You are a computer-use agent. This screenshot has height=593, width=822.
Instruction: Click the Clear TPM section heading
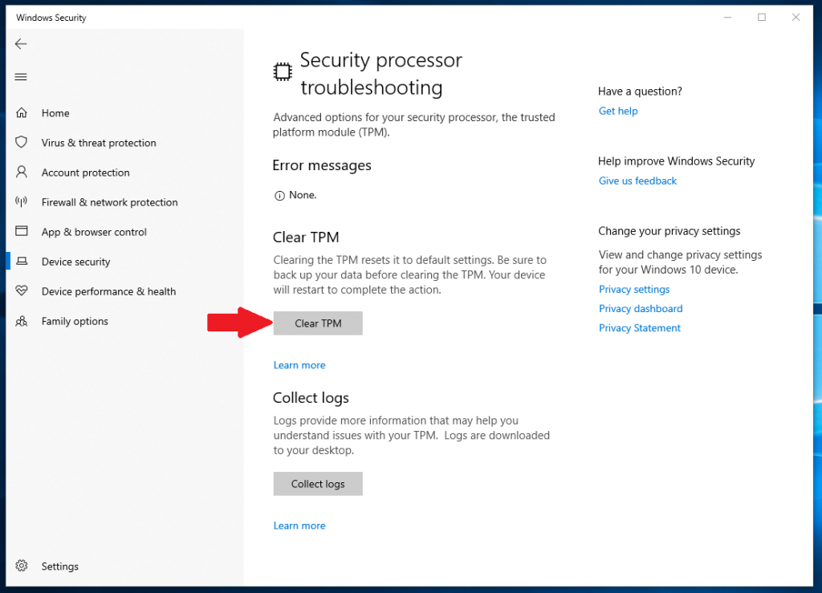(306, 238)
